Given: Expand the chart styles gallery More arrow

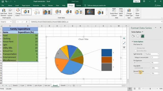Looking at the screenshot, I should (107, 15).
